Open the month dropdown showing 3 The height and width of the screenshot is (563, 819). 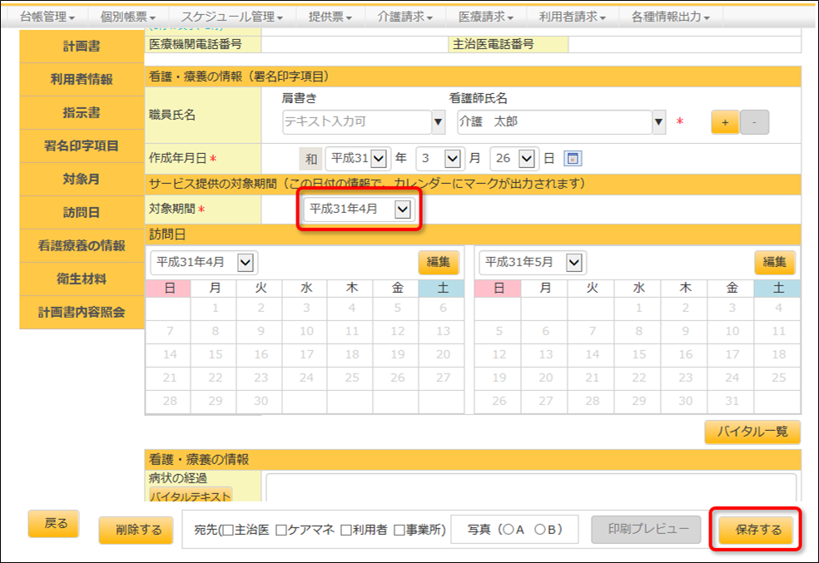(439, 158)
